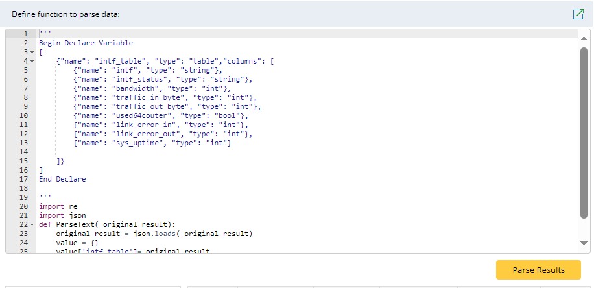
Task: Open the code editor in pop-out window
Action: click(x=578, y=14)
